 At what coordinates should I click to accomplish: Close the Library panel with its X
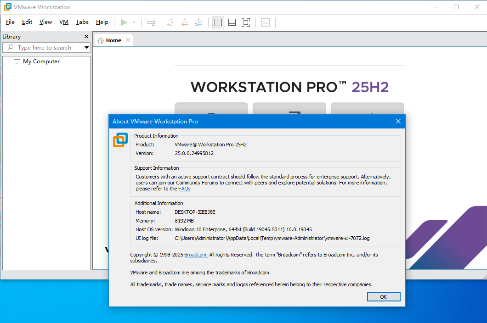pos(86,37)
